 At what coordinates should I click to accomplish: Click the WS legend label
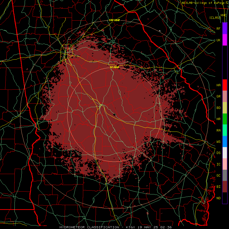(218, 142)
